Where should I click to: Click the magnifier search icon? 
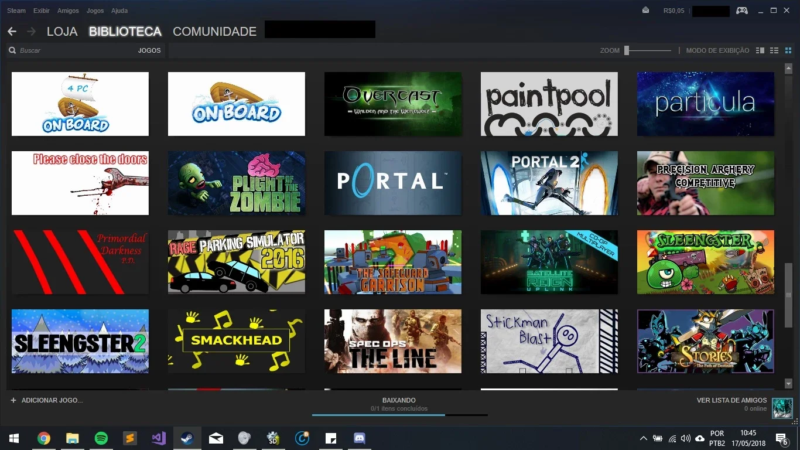12,50
